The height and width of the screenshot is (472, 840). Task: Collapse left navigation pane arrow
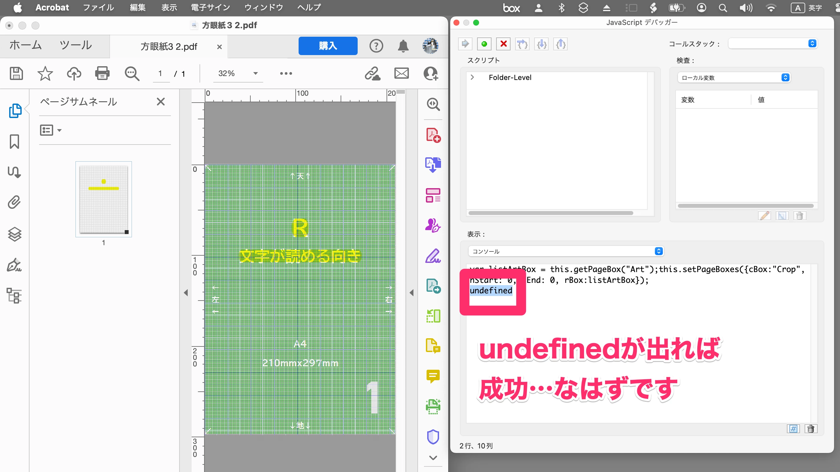pyautogui.click(x=186, y=292)
